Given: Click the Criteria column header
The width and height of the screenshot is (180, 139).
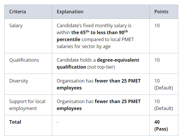Looking at the screenshot, I should [x=17, y=12].
